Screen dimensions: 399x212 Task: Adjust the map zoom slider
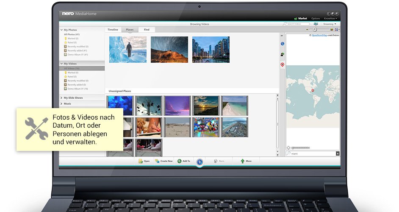point(301,148)
